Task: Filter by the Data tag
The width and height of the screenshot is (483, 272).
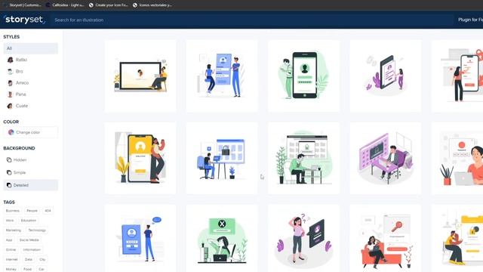Action: tap(29, 259)
